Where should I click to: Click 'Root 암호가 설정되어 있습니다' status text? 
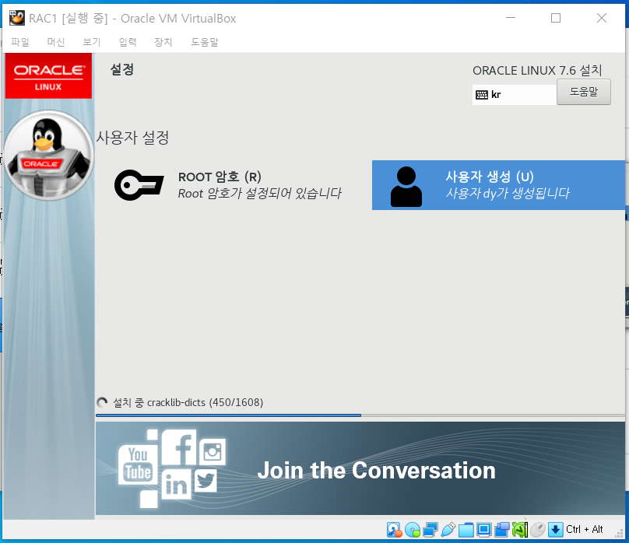259,194
